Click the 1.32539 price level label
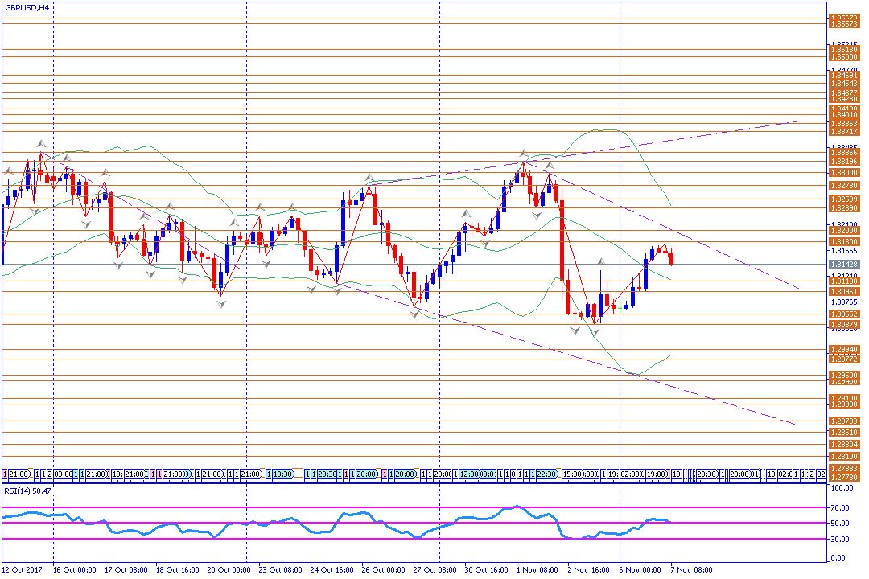Image resolution: width=869 pixels, height=579 pixels. [x=844, y=199]
